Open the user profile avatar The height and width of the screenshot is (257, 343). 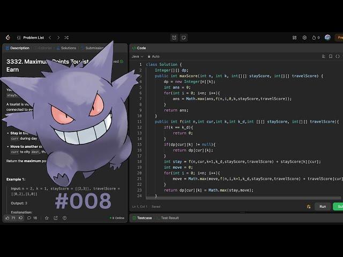click(327, 37)
